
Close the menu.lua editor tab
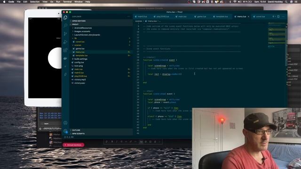tap(248, 17)
